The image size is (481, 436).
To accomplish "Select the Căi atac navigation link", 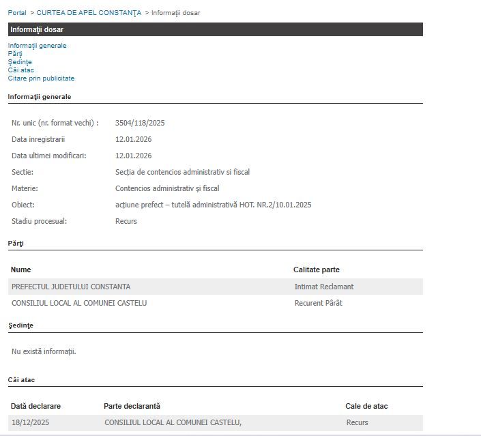I will point(21,70).
